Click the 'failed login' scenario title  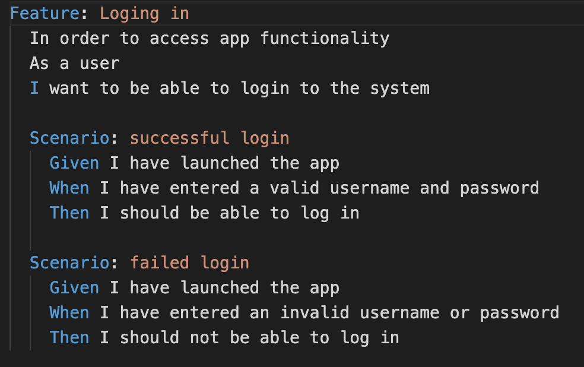(189, 264)
